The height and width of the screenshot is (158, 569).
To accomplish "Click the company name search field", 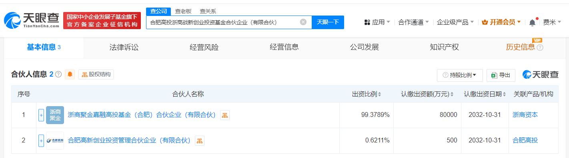I will pyautogui.click(x=223, y=22).
